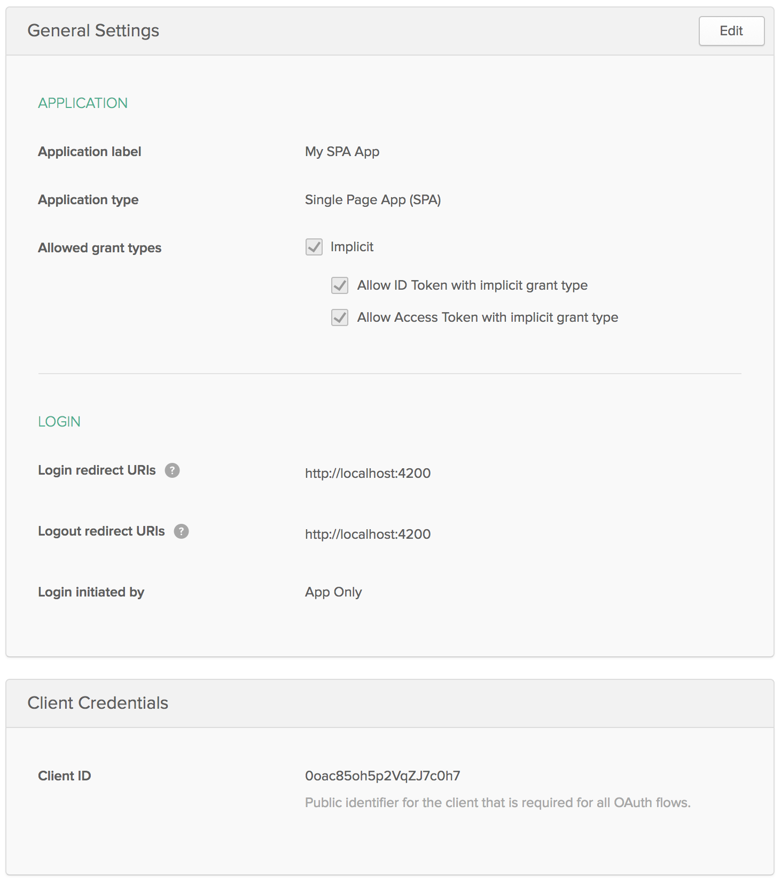Click the Single Page App (SPA) type value
Image resolution: width=781 pixels, height=883 pixels.
pos(372,200)
